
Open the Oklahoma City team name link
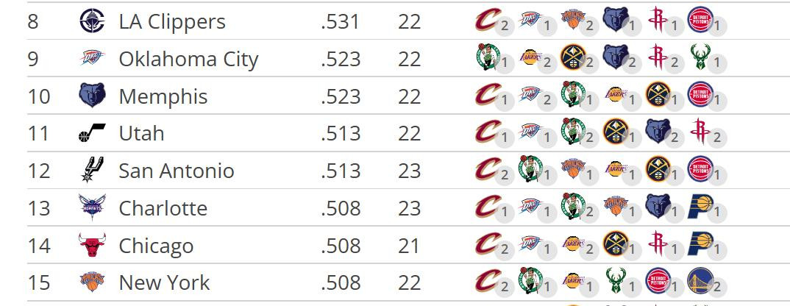pyautogui.click(x=188, y=59)
